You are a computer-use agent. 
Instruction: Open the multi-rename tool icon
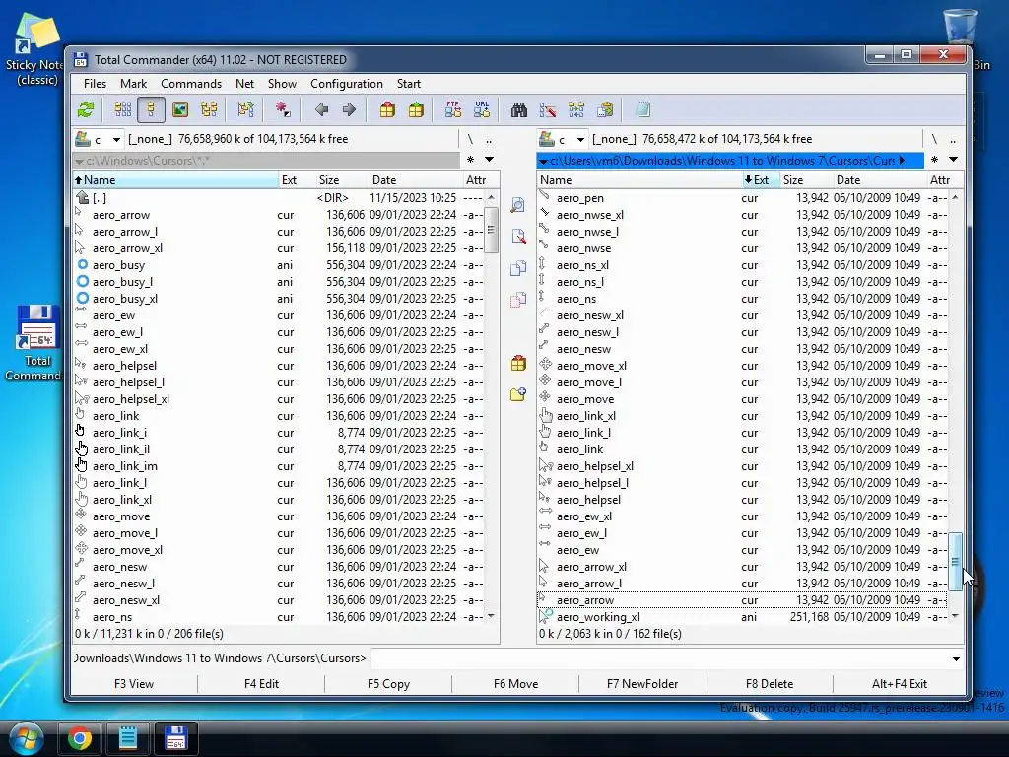pos(548,109)
